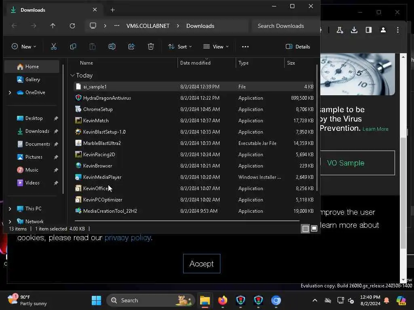
Task: Click the Rename icon in toolbar
Action: click(x=112, y=47)
